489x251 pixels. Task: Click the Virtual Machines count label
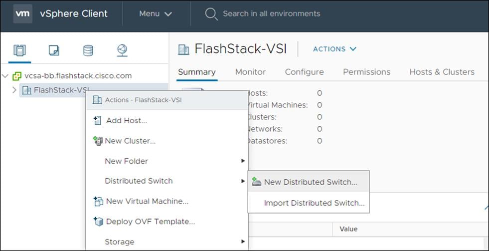point(277,105)
